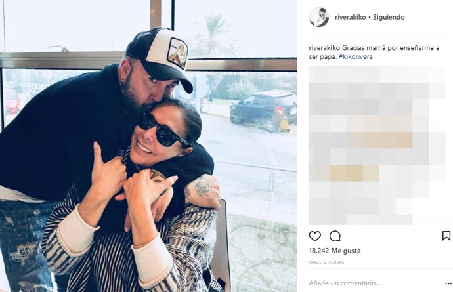Like the post with the heart icon
Viewport: 453px width, 292px height.
click(315, 236)
